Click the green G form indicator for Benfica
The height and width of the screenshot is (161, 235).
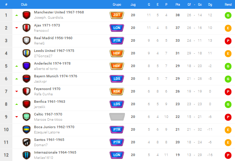[228, 104]
